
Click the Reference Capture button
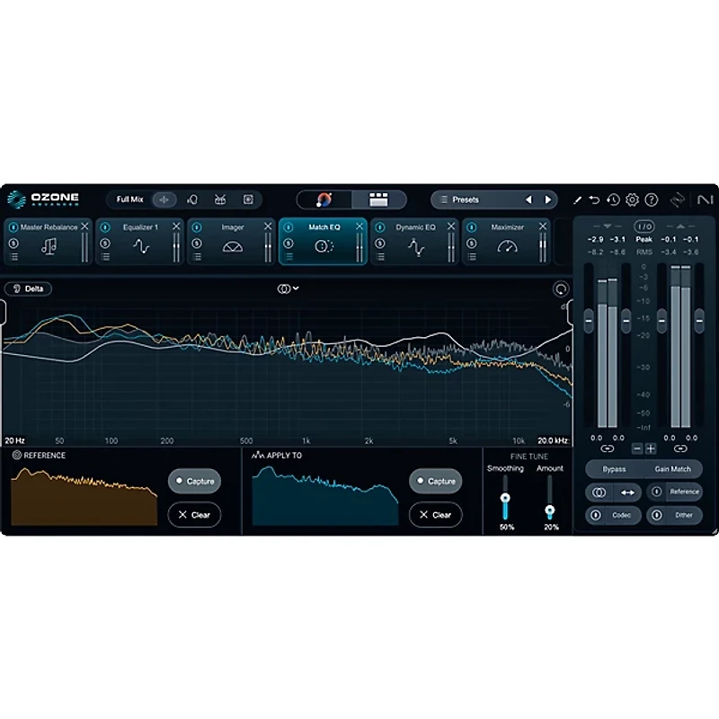(x=194, y=481)
